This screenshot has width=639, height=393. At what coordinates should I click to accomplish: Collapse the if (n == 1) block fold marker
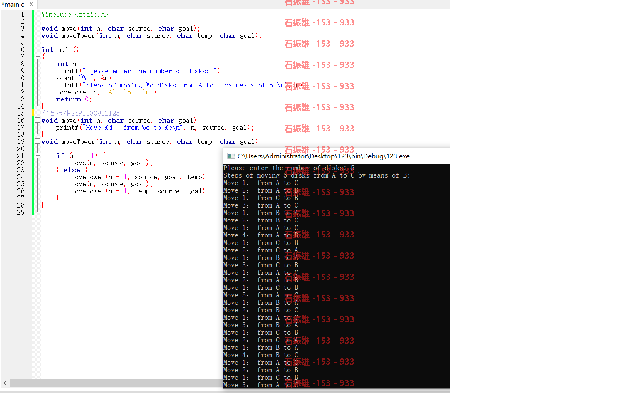coord(37,156)
